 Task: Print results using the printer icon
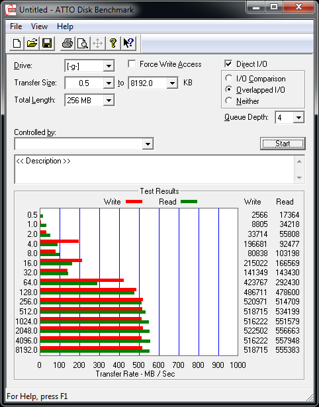68,43
